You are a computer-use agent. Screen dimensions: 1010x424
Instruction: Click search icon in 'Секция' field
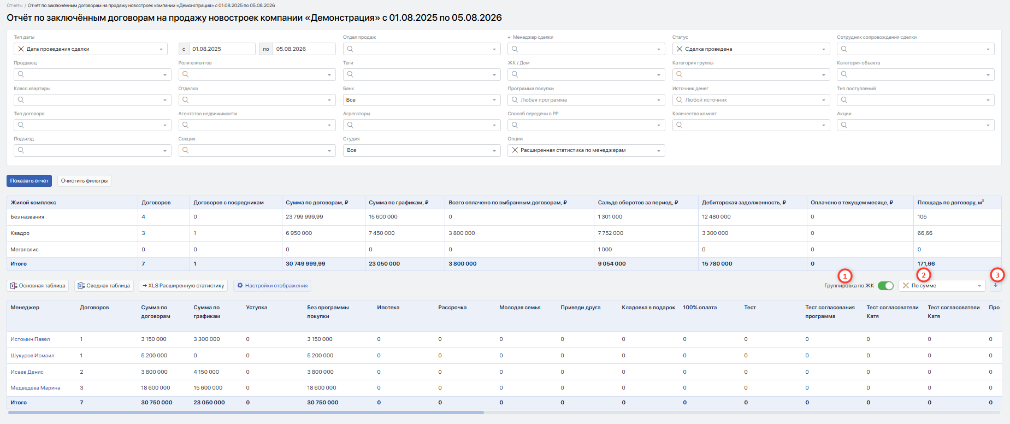click(186, 150)
